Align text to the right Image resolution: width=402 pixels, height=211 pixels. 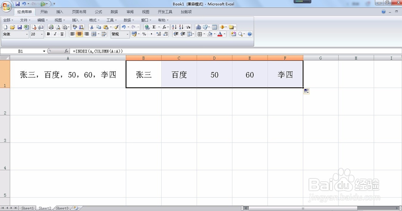point(87,34)
